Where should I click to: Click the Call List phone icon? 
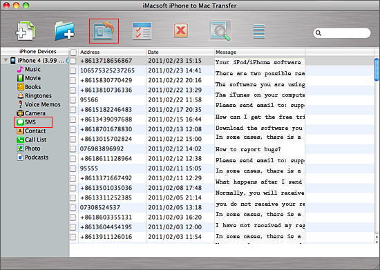coord(20,139)
